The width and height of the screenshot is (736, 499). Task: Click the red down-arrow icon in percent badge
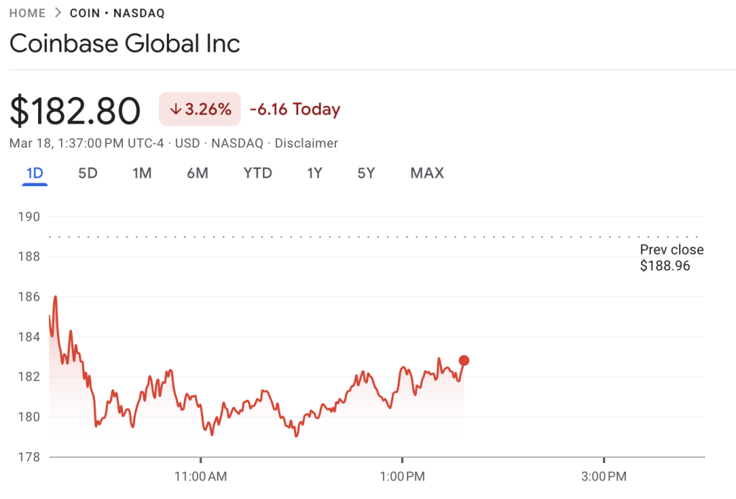pos(175,110)
